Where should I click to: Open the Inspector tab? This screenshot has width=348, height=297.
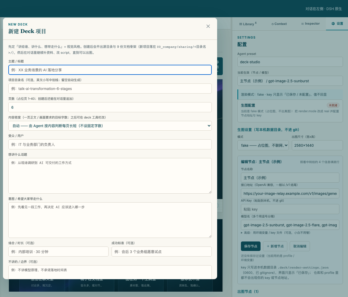pyautogui.click(x=310, y=24)
